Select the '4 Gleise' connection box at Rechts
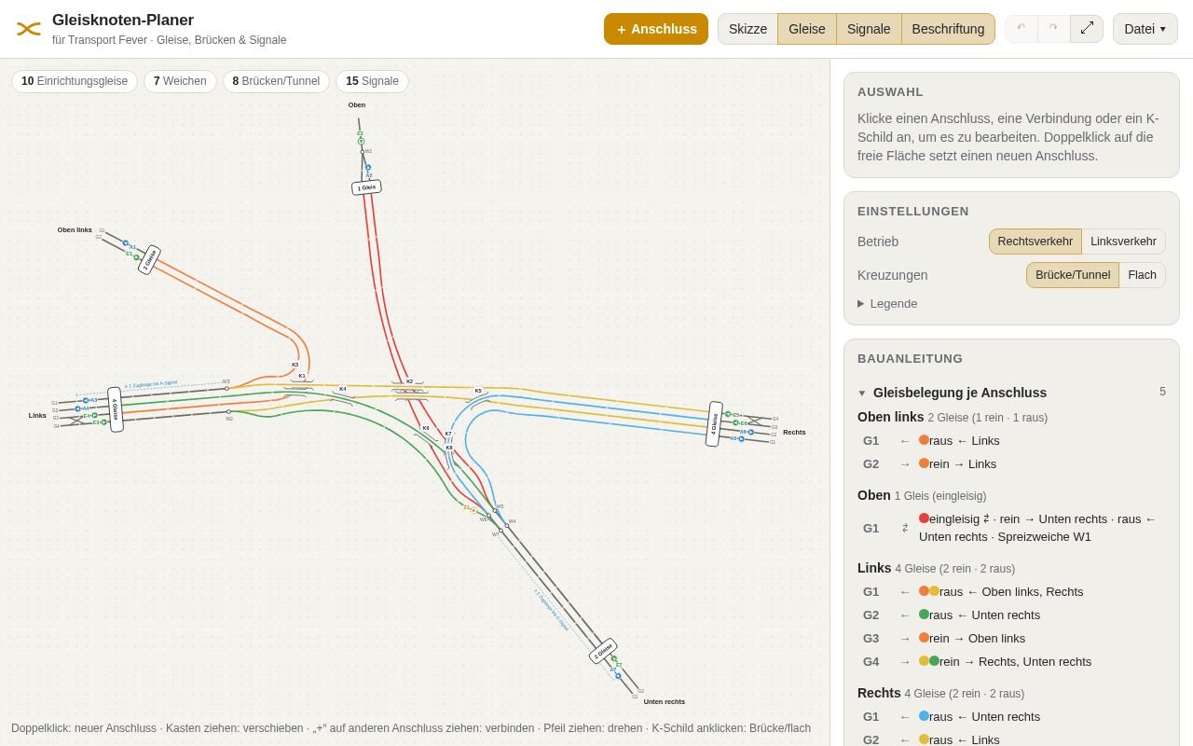The width and height of the screenshot is (1193, 746). [714, 424]
